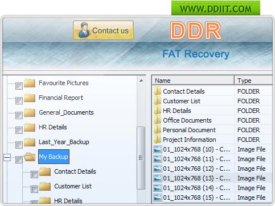Click image icon for 01_1024x768 (13)
Image resolution: width=275 pixels, height=206 pixels.
tap(158, 178)
